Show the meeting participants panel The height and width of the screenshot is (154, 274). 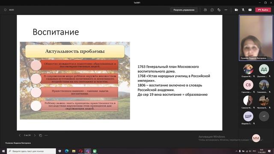coord(205,10)
